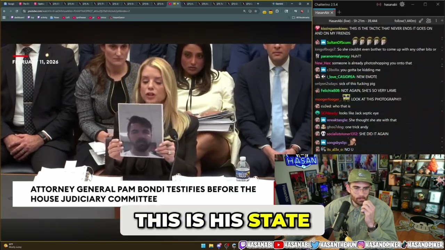Open the LoFi bookmark
This screenshot has height=250, width=445.
66,17
